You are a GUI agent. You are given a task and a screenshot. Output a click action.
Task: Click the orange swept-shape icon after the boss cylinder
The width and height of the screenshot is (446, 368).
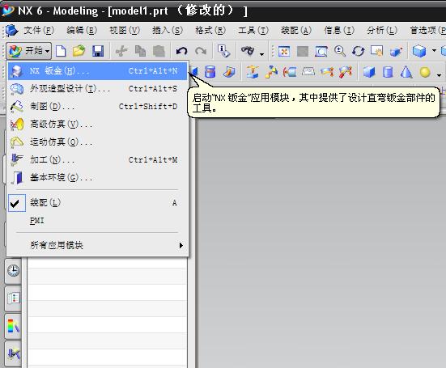pyautogui.click(x=229, y=72)
